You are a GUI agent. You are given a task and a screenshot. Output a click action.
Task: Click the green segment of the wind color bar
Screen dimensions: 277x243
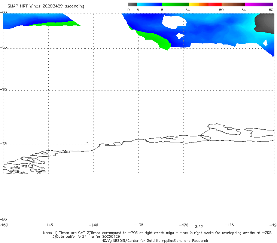point(175,4)
